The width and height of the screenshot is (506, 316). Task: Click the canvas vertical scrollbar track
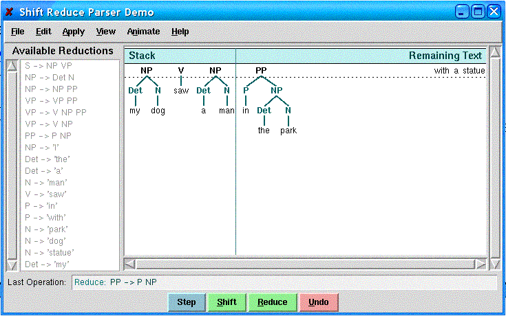[495, 159]
